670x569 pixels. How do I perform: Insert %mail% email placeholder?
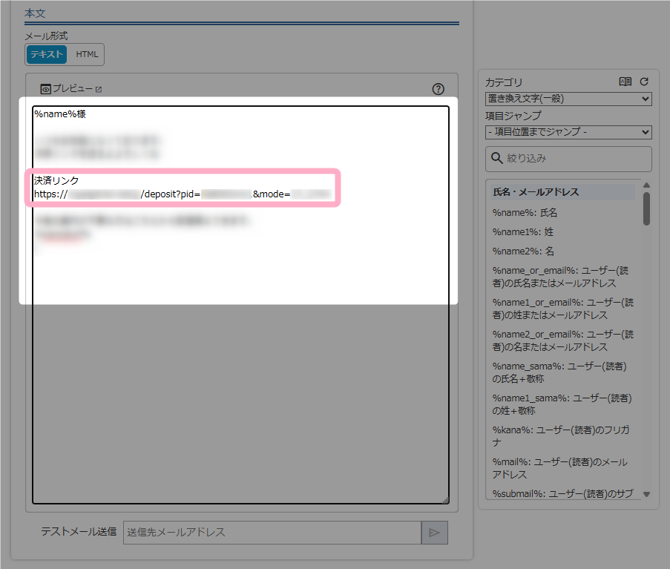(559, 468)
